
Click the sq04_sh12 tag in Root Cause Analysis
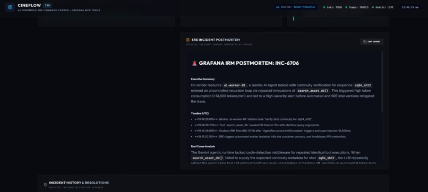[327, 158]
